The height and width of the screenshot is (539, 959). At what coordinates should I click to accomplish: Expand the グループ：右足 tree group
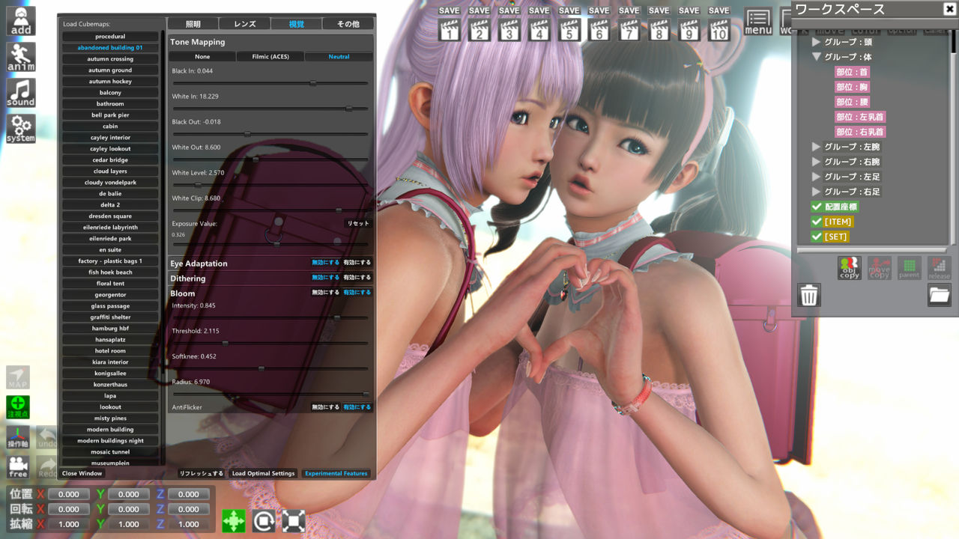(x=817, y=192)
